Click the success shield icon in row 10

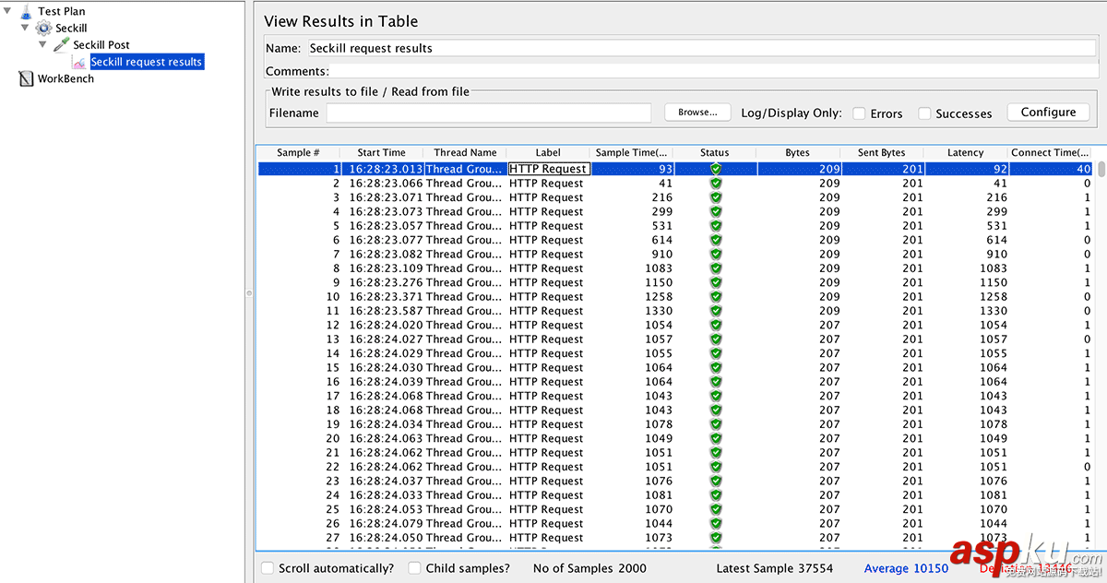coord(715,296)
